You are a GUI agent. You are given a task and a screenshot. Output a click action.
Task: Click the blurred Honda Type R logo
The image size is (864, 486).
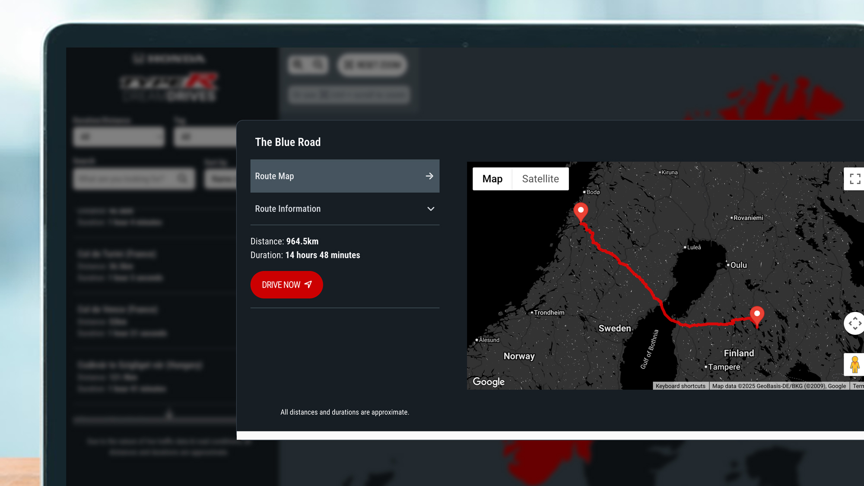169,86
